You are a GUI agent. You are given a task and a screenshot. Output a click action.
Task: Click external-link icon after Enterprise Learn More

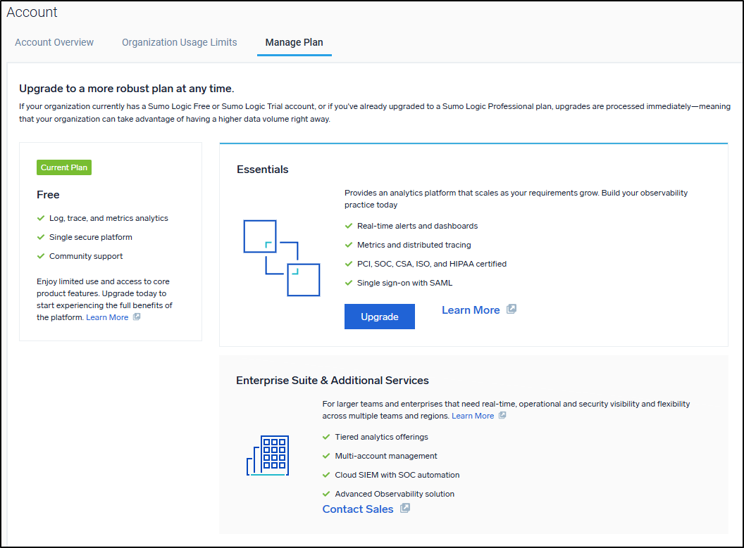[502, 415]
